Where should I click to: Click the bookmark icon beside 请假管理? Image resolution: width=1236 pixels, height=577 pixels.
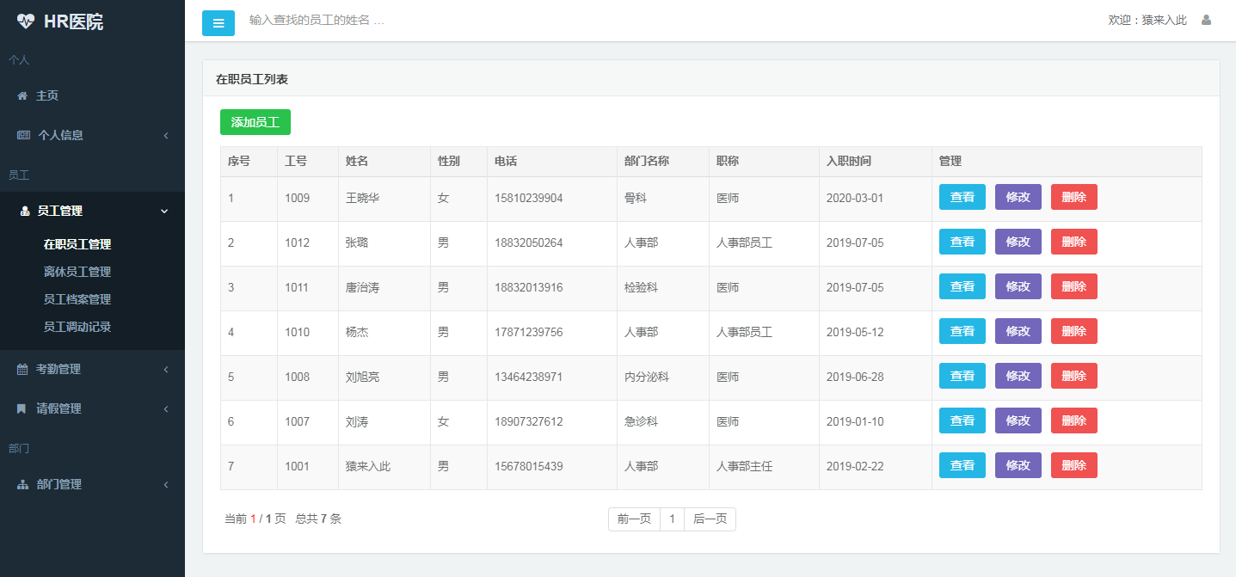point(22,408)
